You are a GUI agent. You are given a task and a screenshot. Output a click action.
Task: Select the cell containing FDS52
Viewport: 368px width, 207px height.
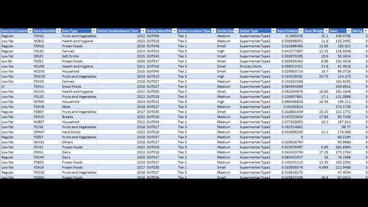tap(47, 61)
